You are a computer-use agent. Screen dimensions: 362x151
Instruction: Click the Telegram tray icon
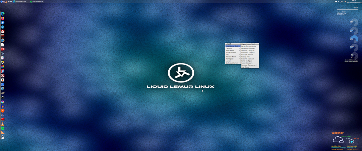click(336, 1)
